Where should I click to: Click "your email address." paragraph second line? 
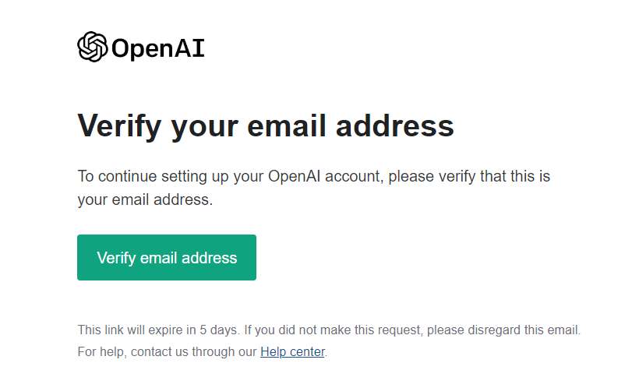point(145,199)
